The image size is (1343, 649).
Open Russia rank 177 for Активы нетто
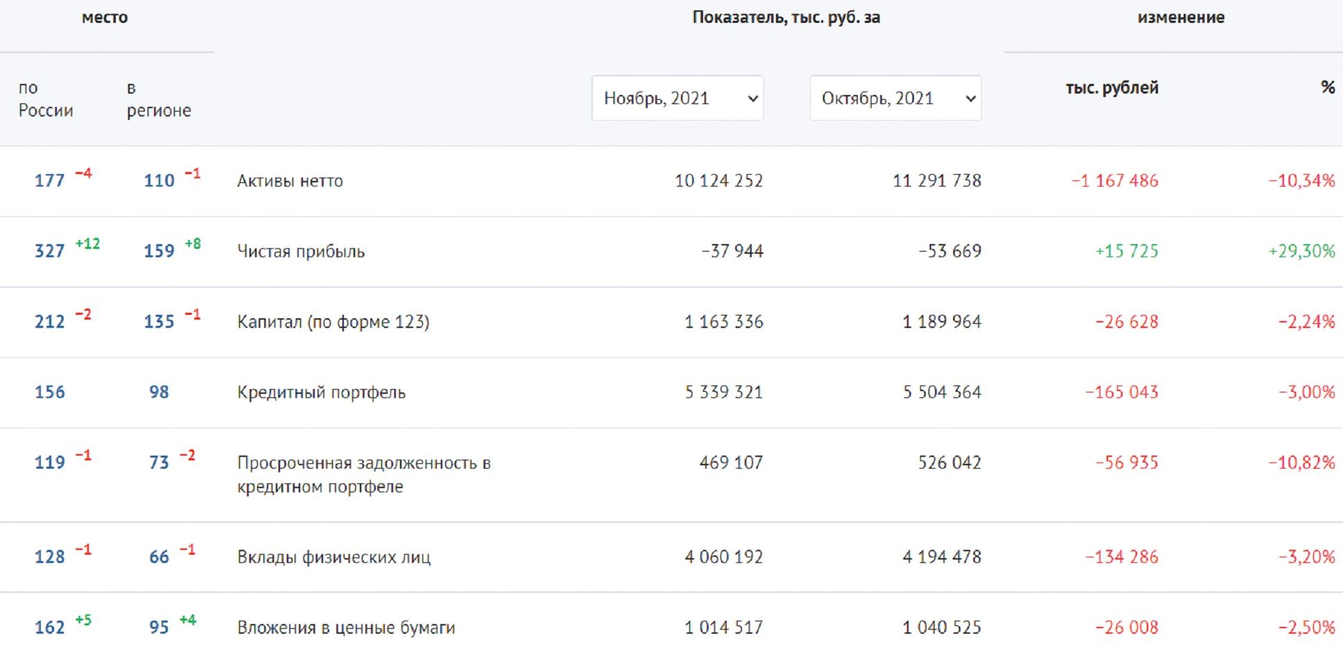pyautogui.click(x=49, y=181)
